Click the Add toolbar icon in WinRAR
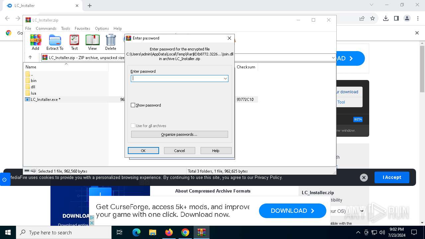Viewport: 425px width, 239px height. (x=36, y=42)
